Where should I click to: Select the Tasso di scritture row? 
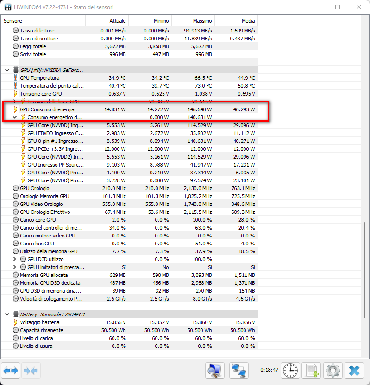pos(130,38)
